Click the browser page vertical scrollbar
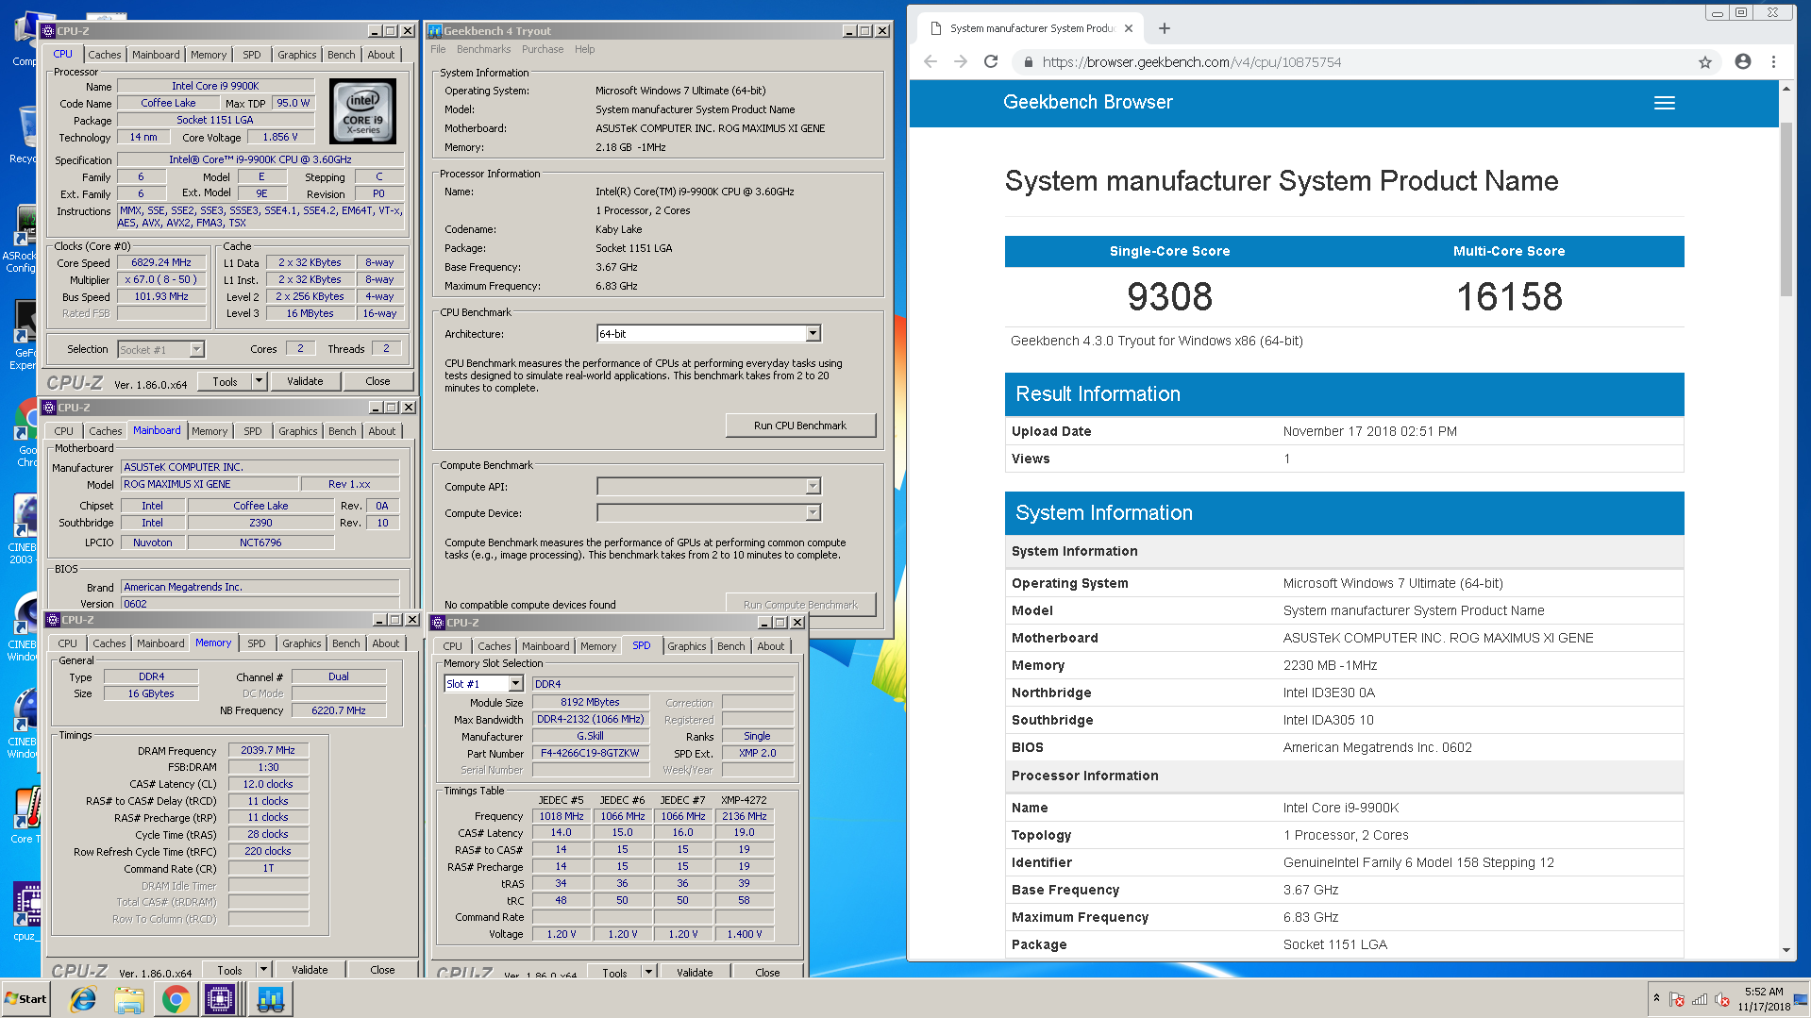 coord(1786,209)
